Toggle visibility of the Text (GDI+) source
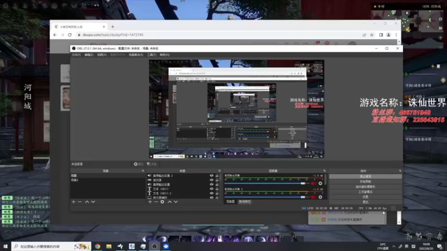 coord(212,189)
